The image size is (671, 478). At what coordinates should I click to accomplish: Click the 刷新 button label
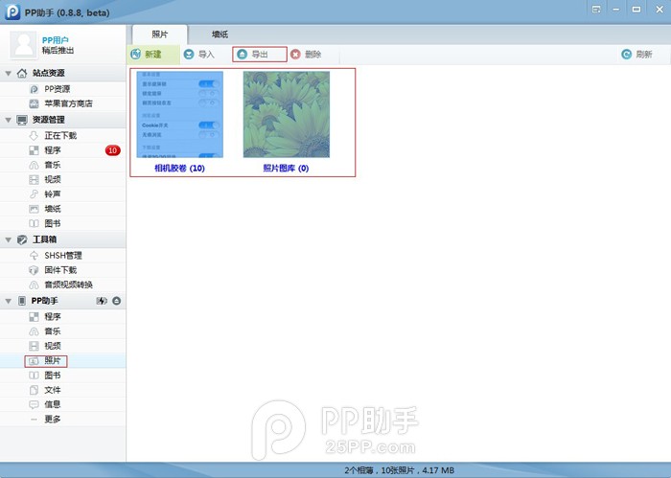click(x=644, y=55)
